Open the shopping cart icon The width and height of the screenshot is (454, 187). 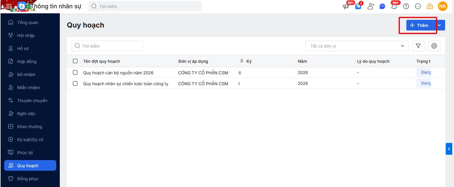point(358,6)
